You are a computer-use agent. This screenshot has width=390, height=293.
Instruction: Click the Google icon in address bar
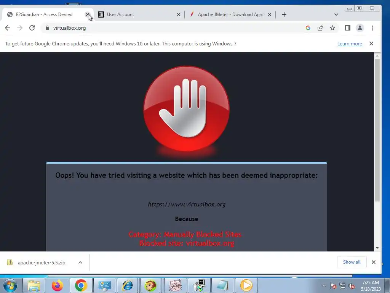308,28
